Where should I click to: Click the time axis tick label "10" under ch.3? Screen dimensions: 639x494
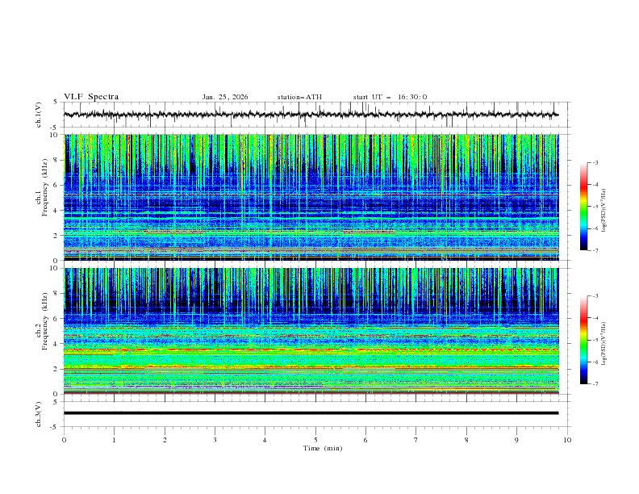tap(567, 440)
